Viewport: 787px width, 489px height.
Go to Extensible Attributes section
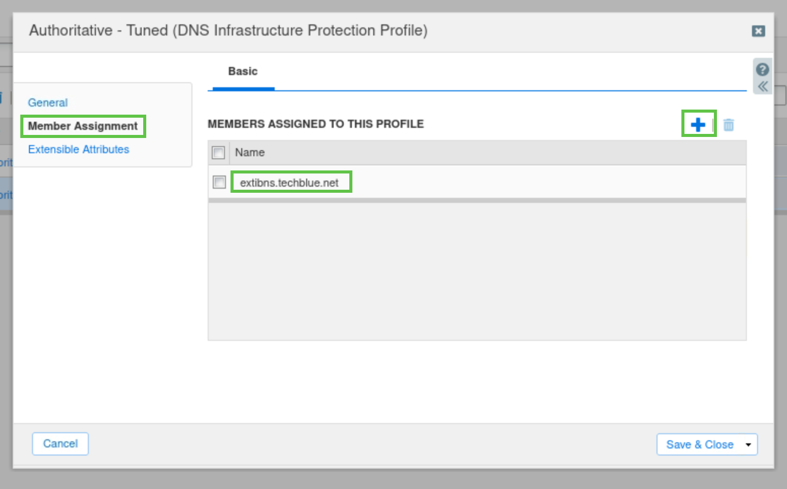pos(79,149)
